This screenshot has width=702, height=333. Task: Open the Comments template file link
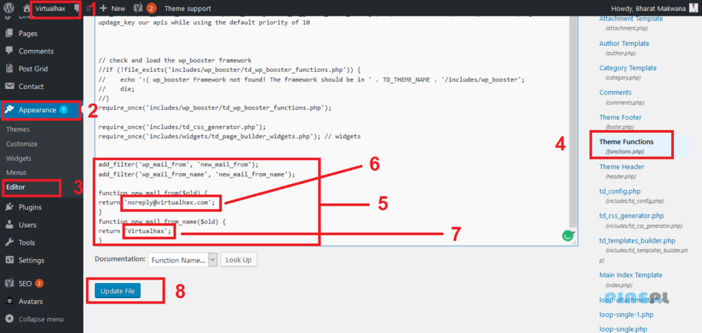pyautogui.click(x=616, y=92)
